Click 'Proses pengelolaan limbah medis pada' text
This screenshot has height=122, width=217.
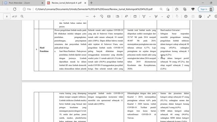pyautogui.click(x=70, y=30)
